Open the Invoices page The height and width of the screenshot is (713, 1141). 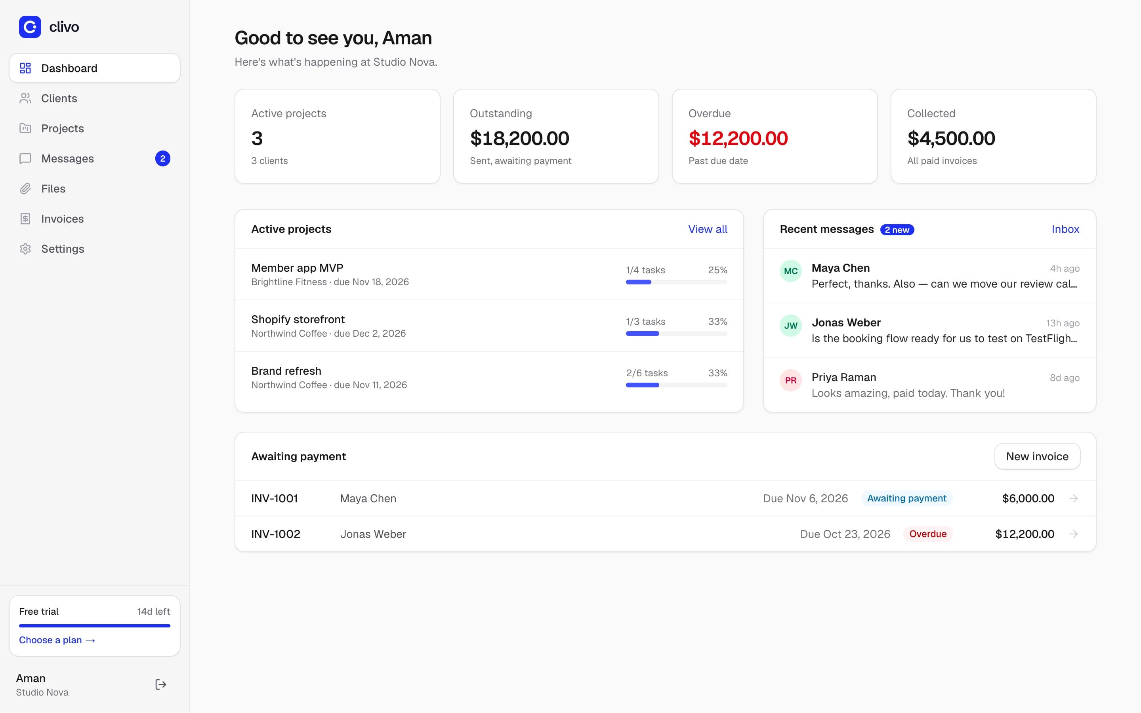tap(95, 219)
